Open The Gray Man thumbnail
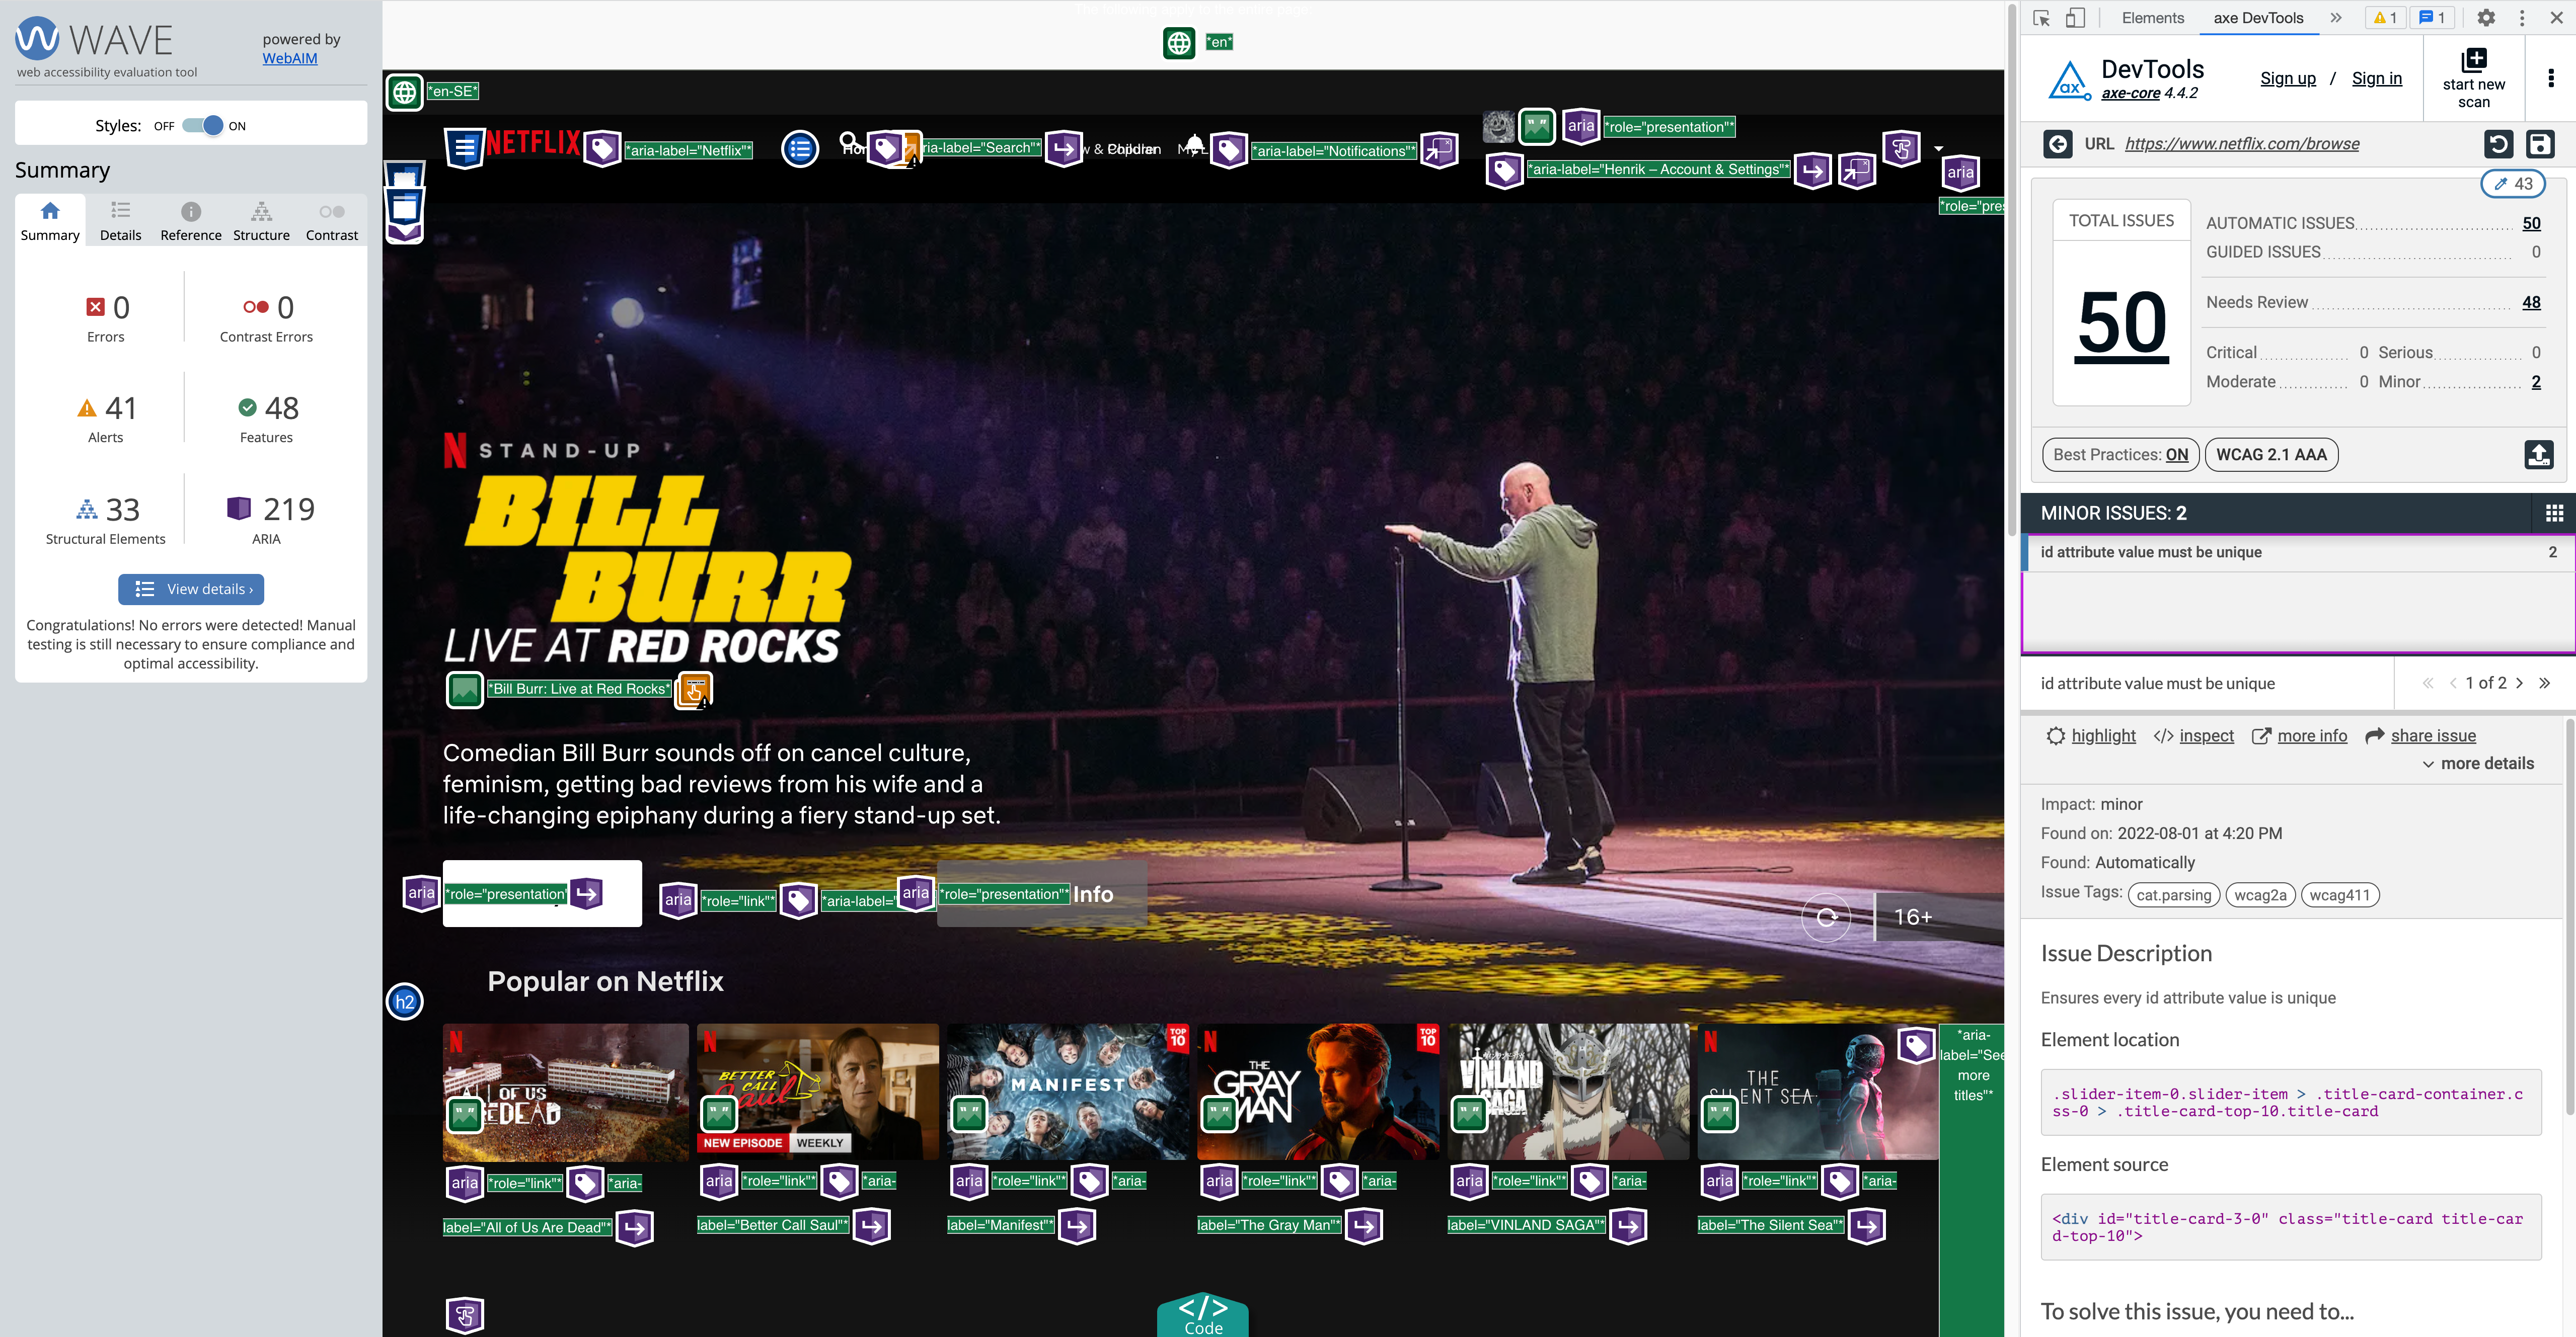Viewport: 2576px width, 1337px height. (x=1318, y=1091)
